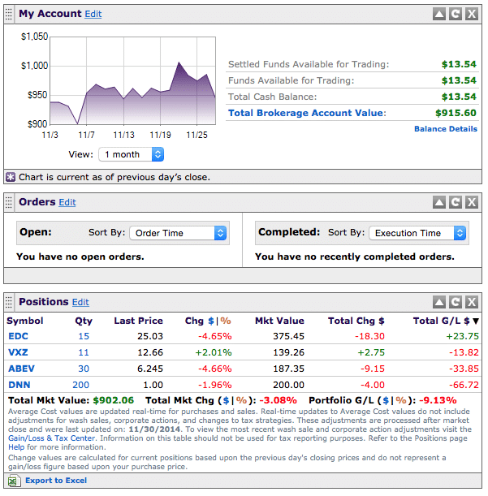Open the Completed orders Sort By dropdown
The height and width of the screenshot is (496, 488).
click(x=417, y=233)
